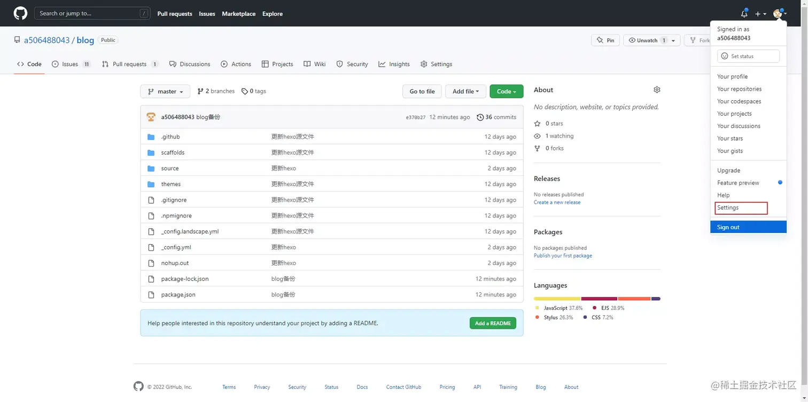Viewport: 808px width, 402px height.
Task: Open the plus create-new dropdown
Action: pyautogui.click(x=761, y=14)
